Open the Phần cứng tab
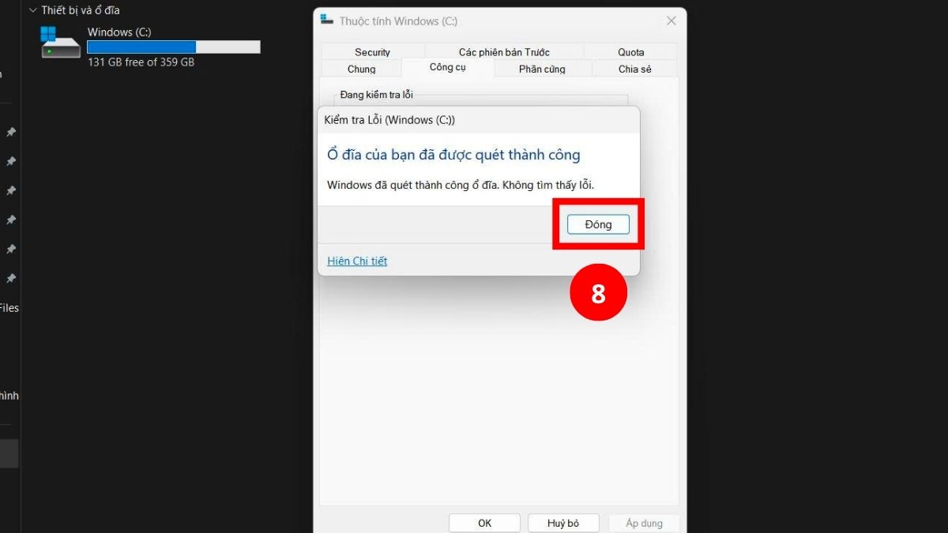 (542, 69)
